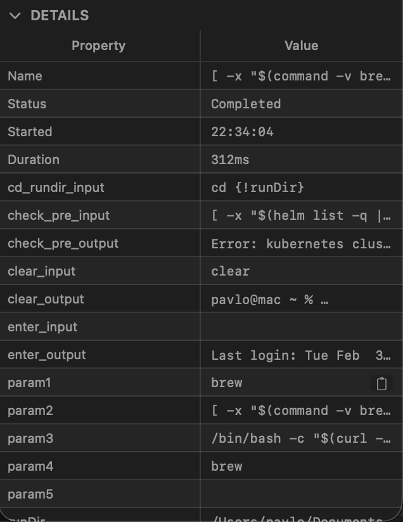Click the check_pre_output error value

(301, 243)
